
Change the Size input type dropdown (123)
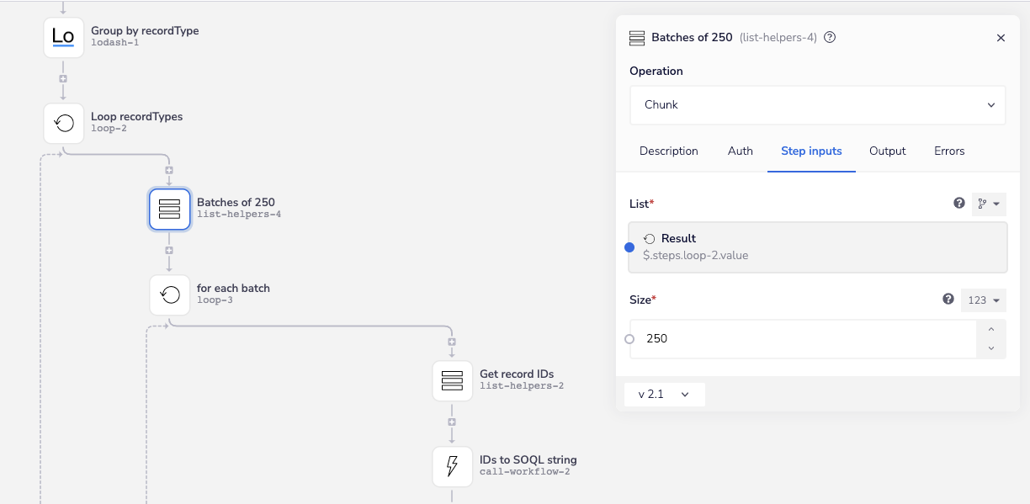pyautogui.click(x=983, y=300)
